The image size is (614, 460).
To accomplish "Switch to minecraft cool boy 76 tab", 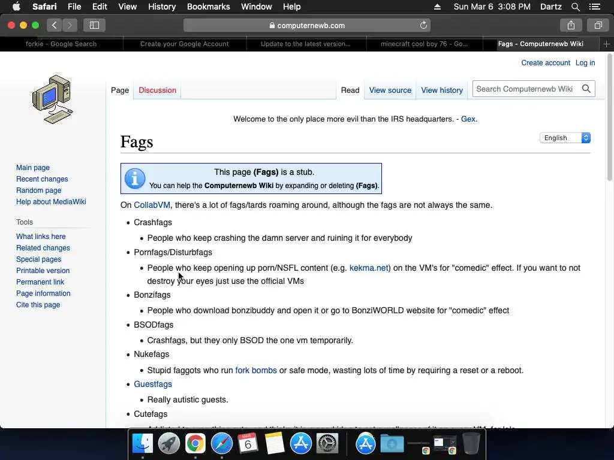I will point(424,44).
